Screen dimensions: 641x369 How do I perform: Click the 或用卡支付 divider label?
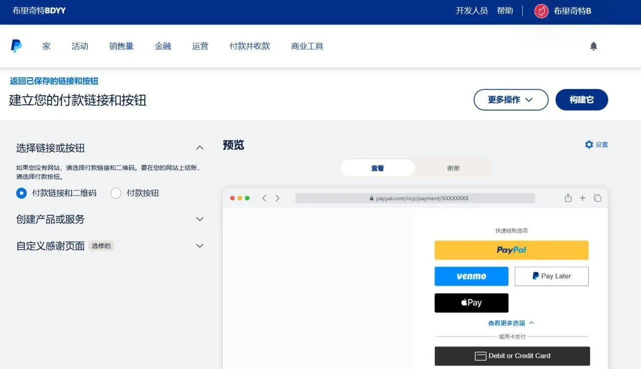click(x=512, y=336)
